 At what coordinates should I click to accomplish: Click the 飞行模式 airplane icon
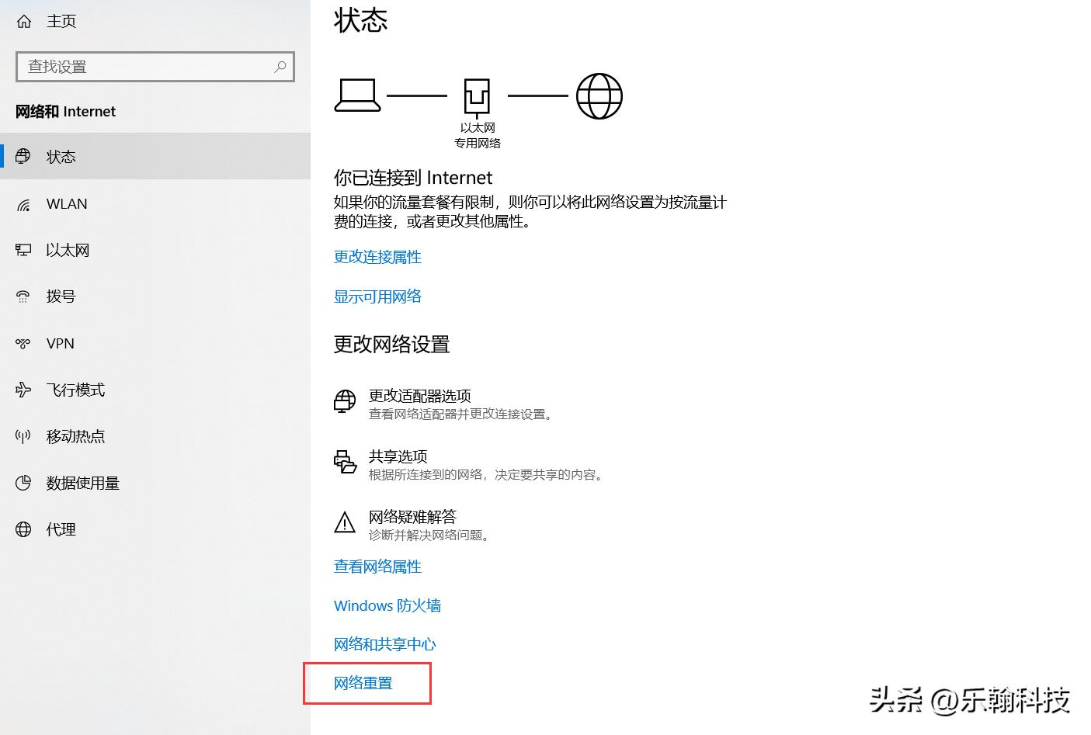(x=23, y=390)
